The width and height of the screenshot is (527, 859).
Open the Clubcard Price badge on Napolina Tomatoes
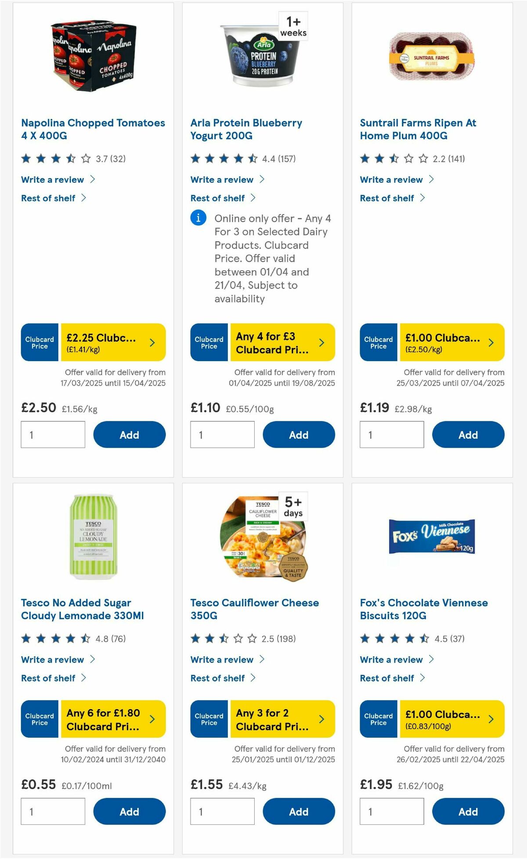(x=40, y=342)
